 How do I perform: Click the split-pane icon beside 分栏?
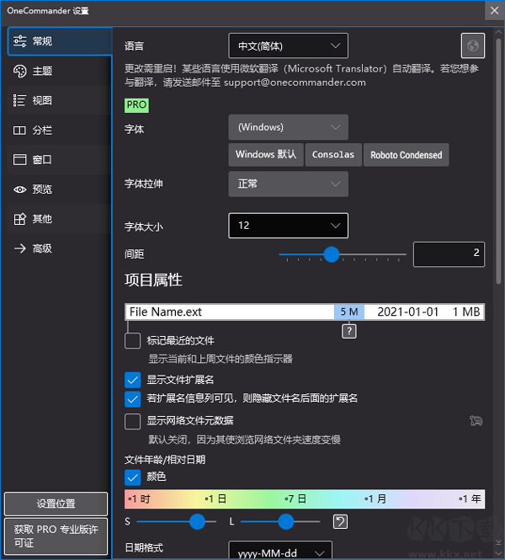point(19,131)
